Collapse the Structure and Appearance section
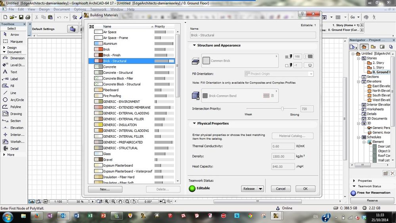This screenshot has width=396, height=223. pos(195,46)
